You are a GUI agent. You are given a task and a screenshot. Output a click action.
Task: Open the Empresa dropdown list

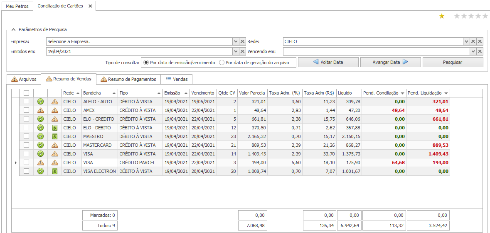click(x=235, y=41)
